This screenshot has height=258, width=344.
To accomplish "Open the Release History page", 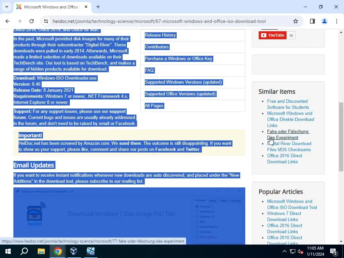I will coord(160,35).
